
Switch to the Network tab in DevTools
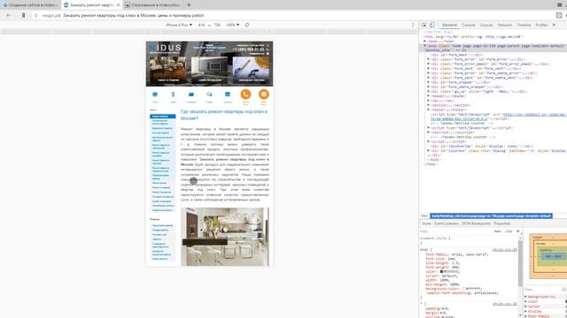pyautogui.click(x=505, y=25)
